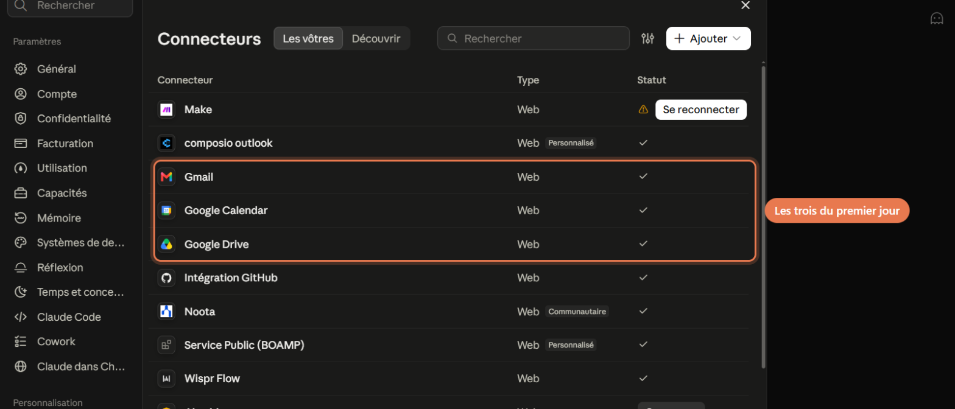Image resolution: width=955 pixels, height=409 pixels.
Task: Select the Wispr Flow connector name
Action: tap(212, 379)
